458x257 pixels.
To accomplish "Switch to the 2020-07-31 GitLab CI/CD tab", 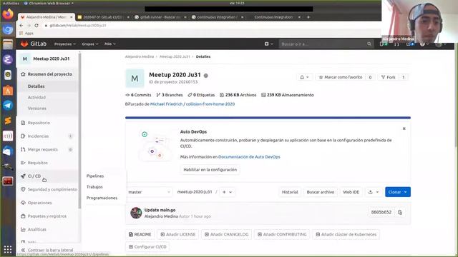I will pyautogui.click(x=103, y=17).
